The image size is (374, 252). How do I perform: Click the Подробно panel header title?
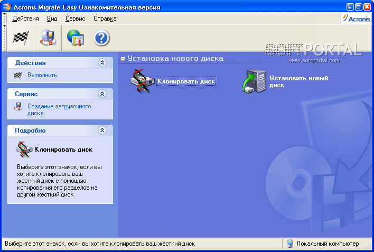click(x=30, y=130)
